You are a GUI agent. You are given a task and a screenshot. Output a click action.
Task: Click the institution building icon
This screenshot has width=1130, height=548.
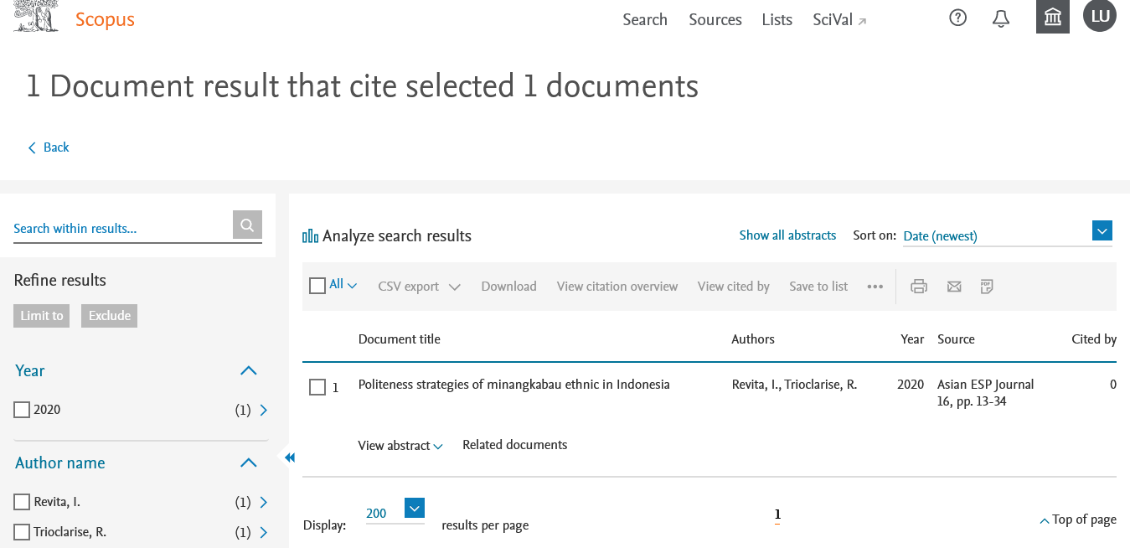(x=1053, y=17)
